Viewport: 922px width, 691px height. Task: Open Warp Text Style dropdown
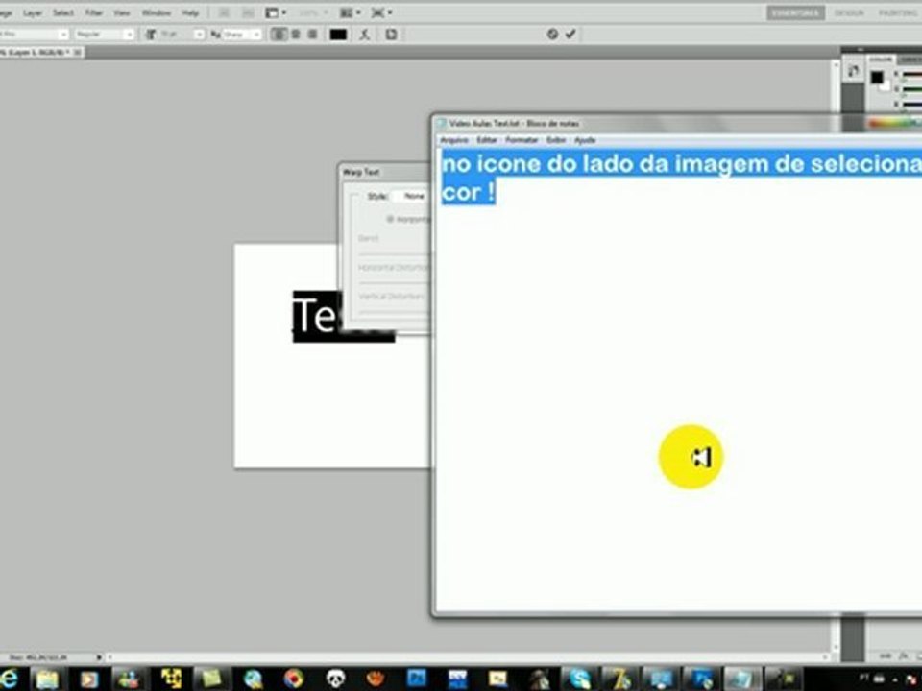(412, 196)
